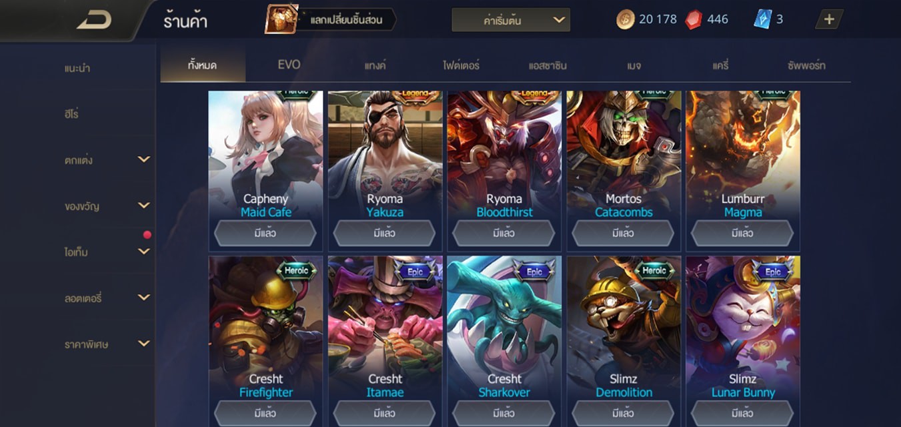Open the default sorting dropdown
Viewport: 901px width, 427px height.
point(511,20)
